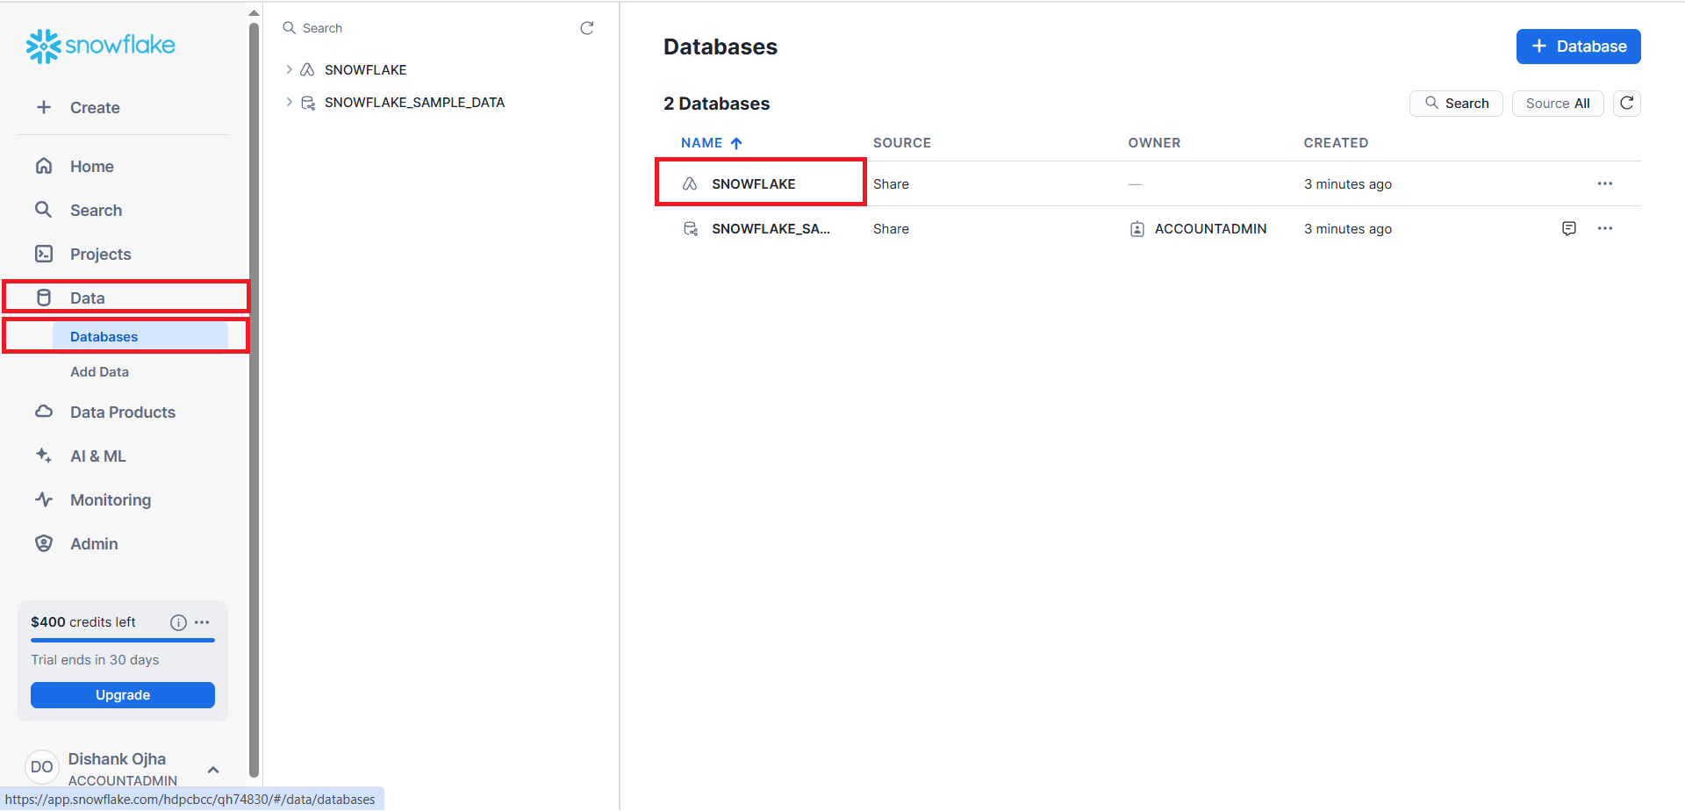Viewport: 1685px width, 811px height.
Task: Click the ACCOUNTADMIN role icon
Action: pyautogui.click(x=1137, y=229)
